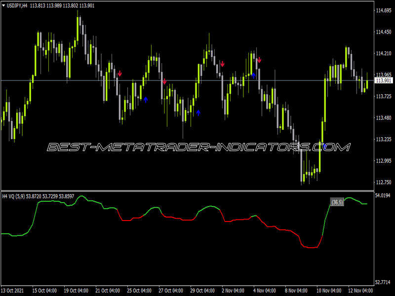Click the blue buy arrow after 29 Oct
This screenshot has width=395, height=296.
point(198,113)
